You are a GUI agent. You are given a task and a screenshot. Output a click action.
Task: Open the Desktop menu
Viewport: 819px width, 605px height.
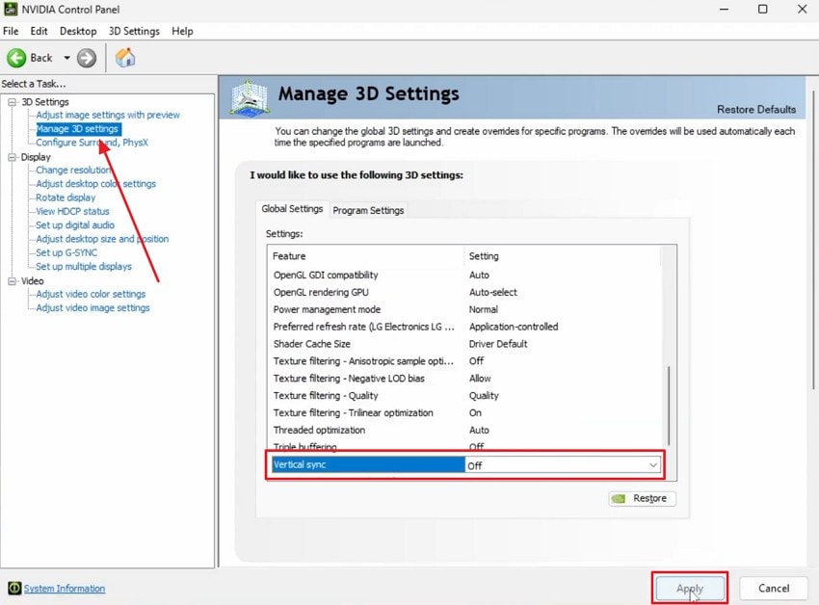point(78,32)
